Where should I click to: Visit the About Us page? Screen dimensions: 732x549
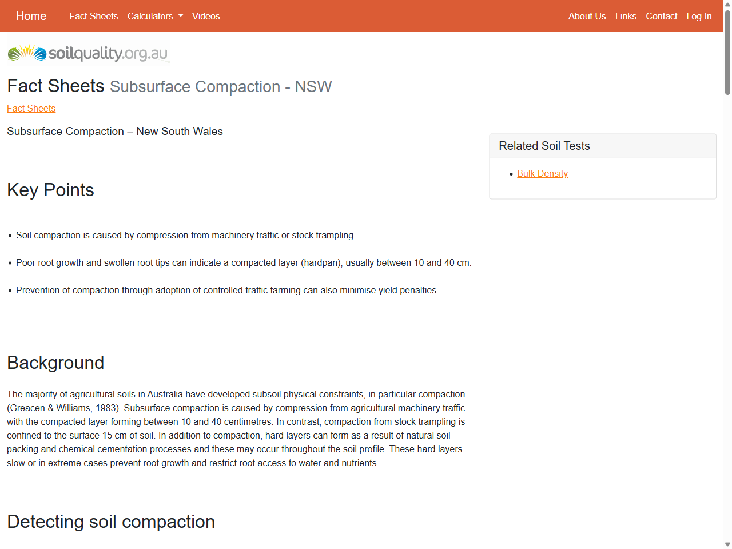coord(587,16)
